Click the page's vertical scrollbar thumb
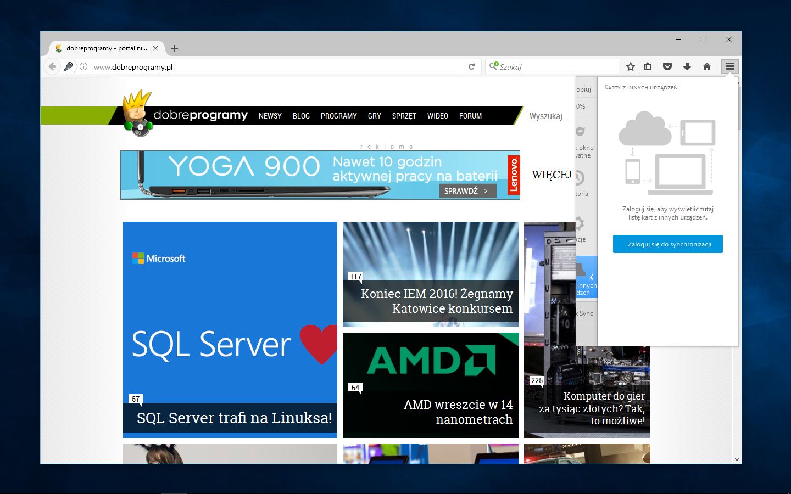791x494 pixels. [x=739, y=109]
